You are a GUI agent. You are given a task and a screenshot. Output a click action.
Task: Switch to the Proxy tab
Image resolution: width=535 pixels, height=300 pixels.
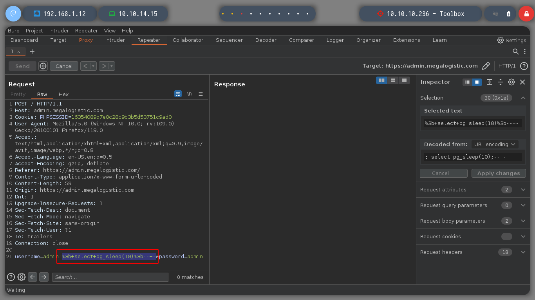[86, 40]
